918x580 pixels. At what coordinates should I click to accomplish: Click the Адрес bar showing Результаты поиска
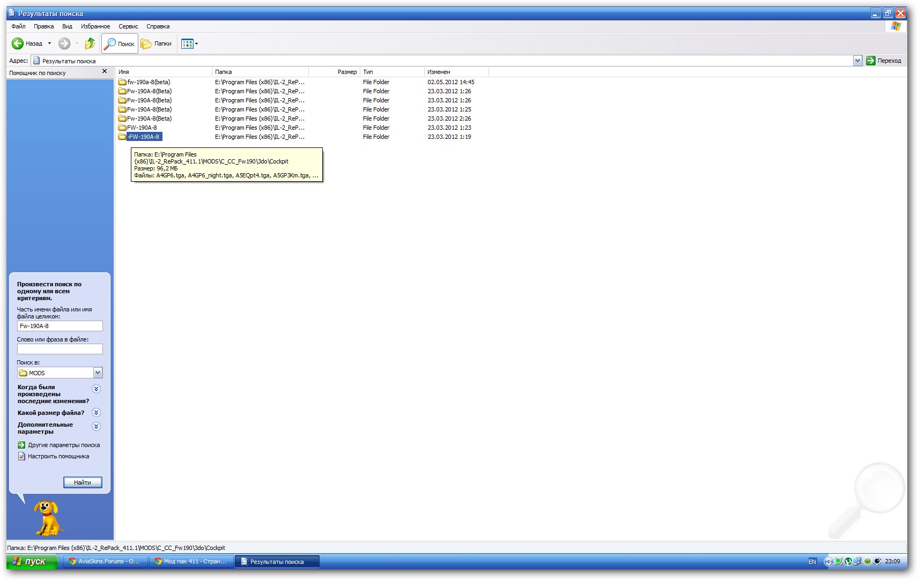point(441,61)
